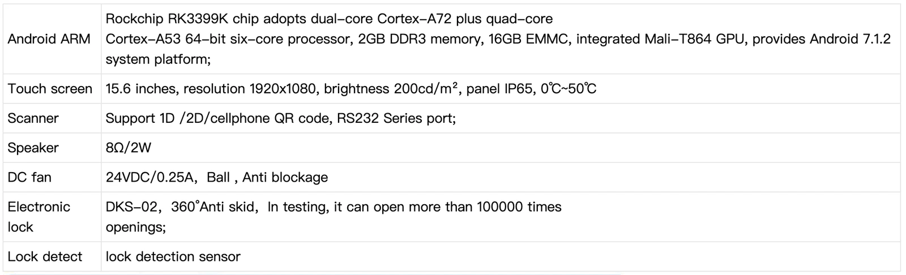The image size is (906, 275).
Task: Select the Scanner row label
Action: tap(33, 118)
